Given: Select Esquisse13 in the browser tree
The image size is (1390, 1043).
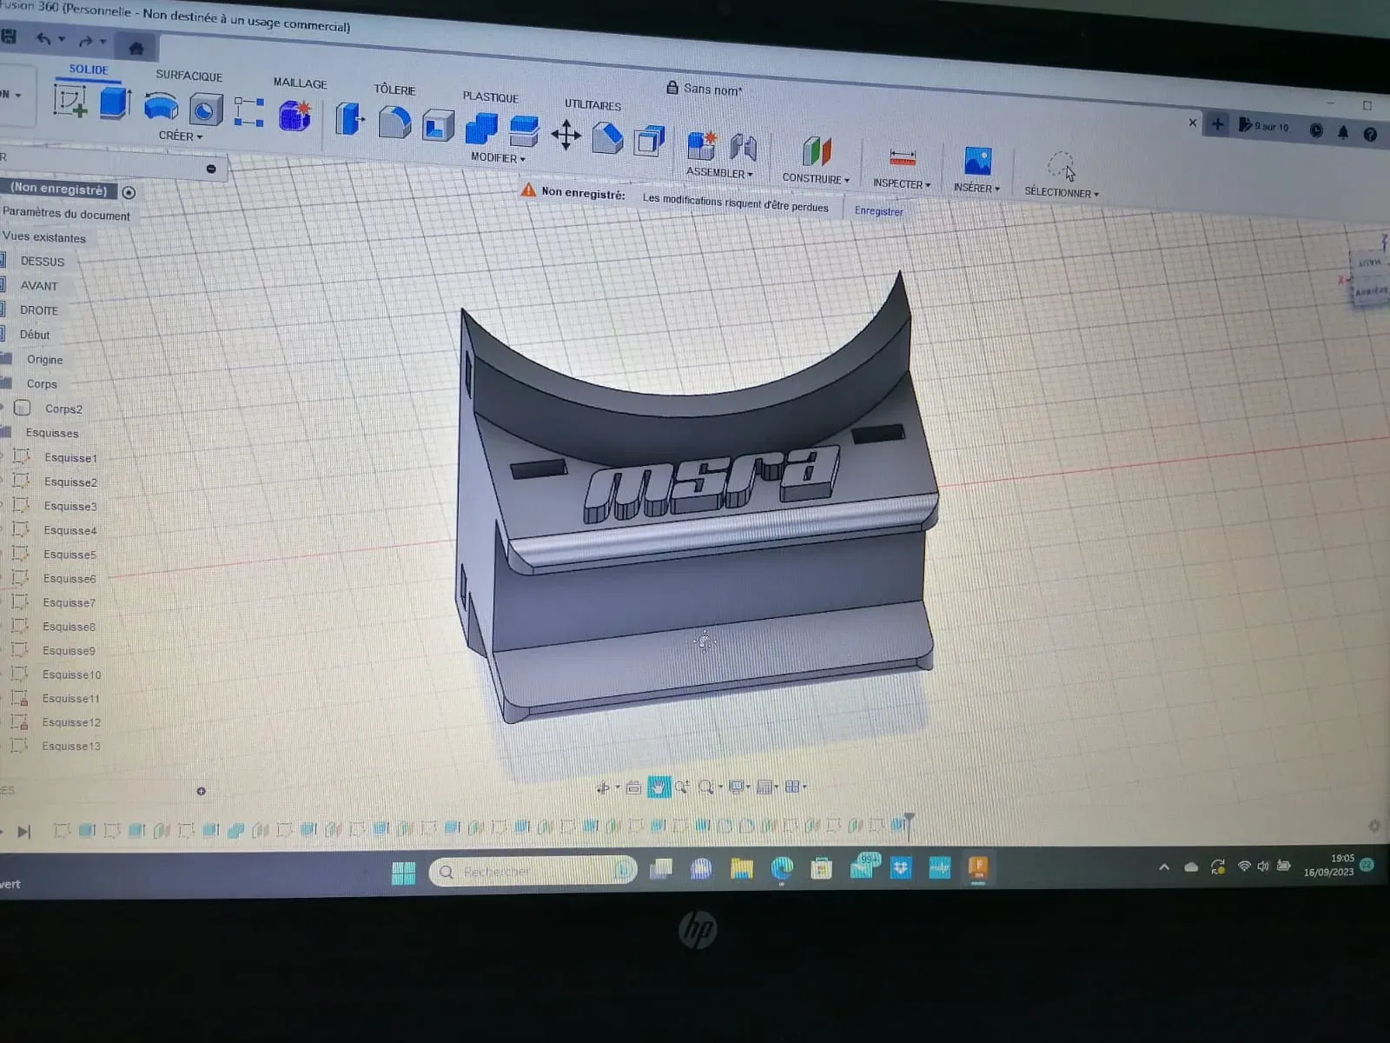Looking at the screenshot, I should [71, 746].
